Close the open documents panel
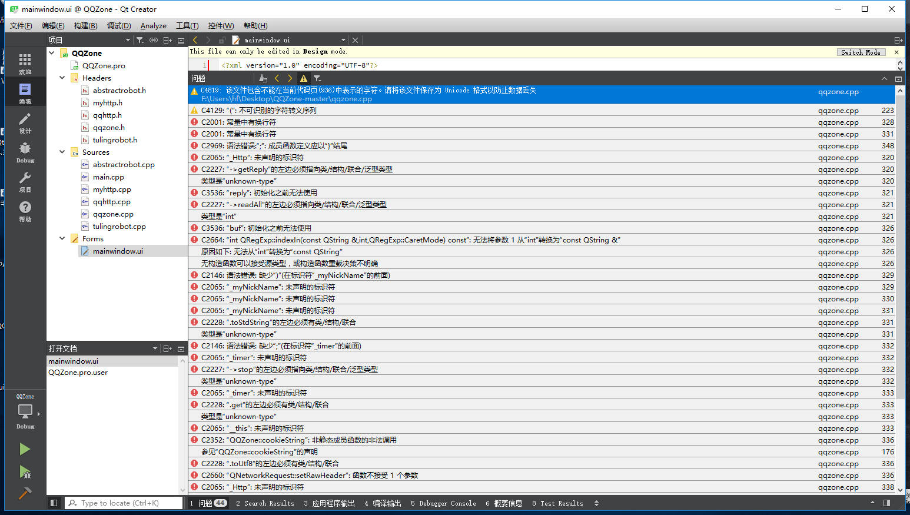The height and width of the screenshot is (515, 910). [181, 349]
